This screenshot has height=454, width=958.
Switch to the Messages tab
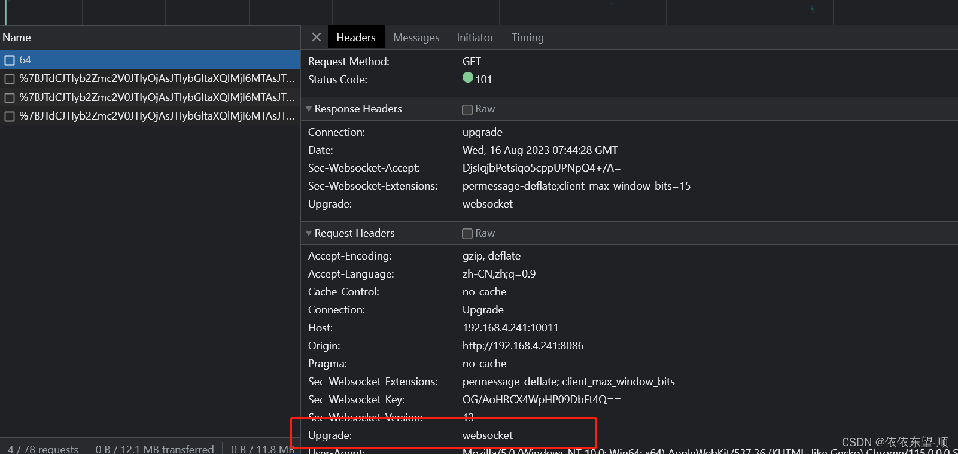tap(416, 38)
